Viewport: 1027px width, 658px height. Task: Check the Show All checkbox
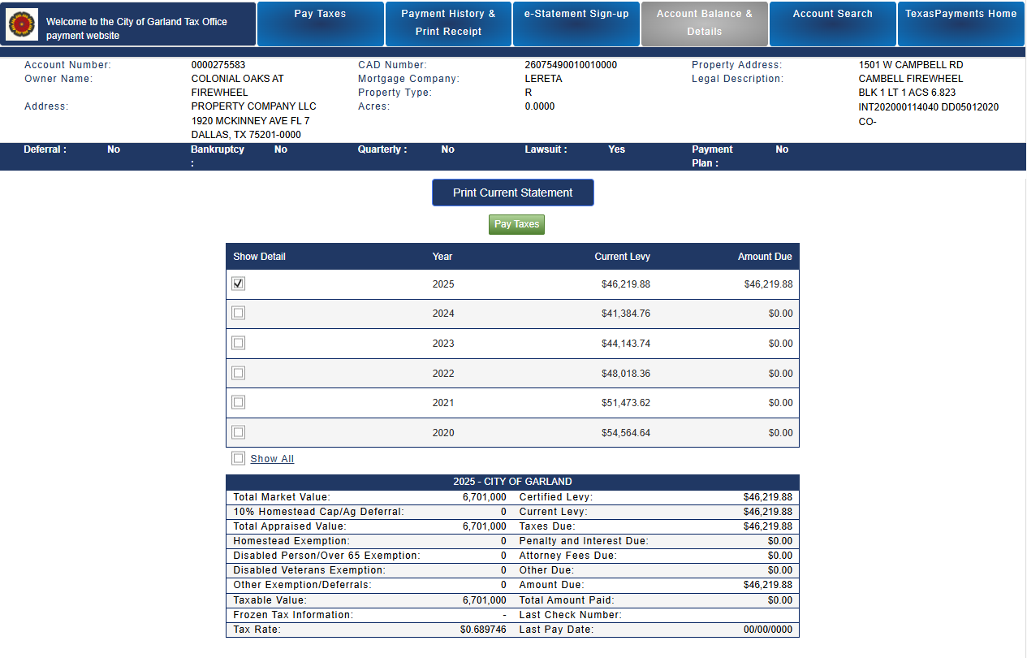239,458
